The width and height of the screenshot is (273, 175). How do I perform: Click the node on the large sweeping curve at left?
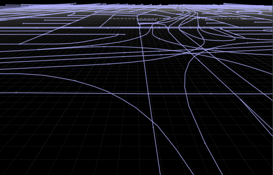coord(75,81)
